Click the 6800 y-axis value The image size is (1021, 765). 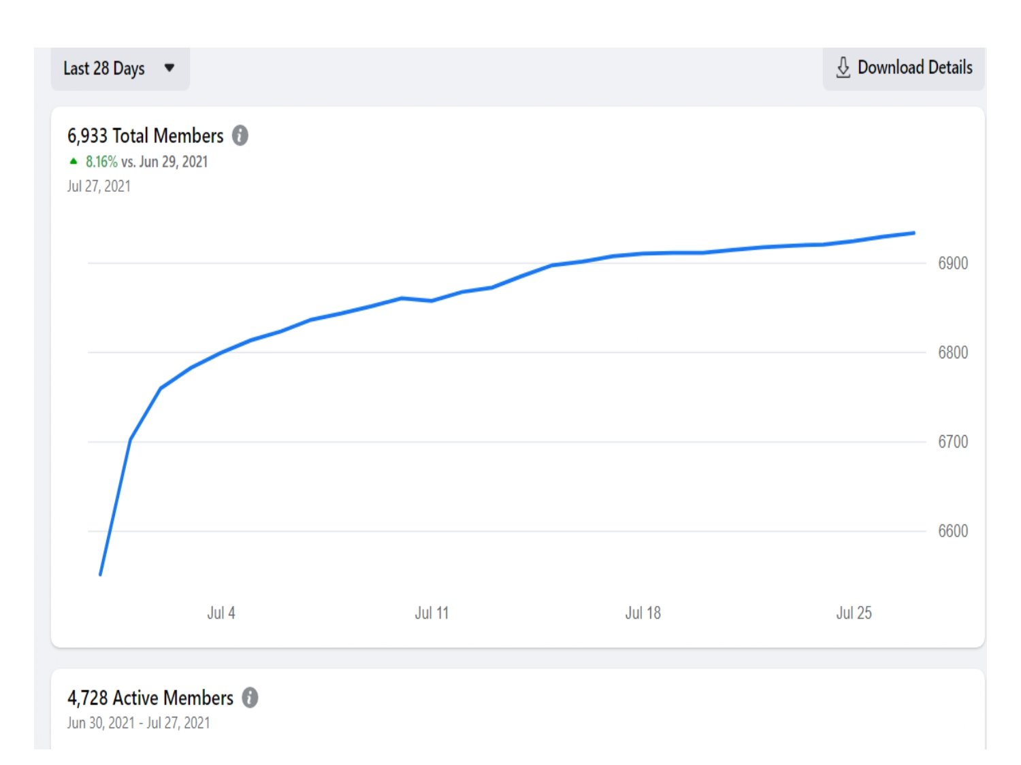(x=952, y=353)
